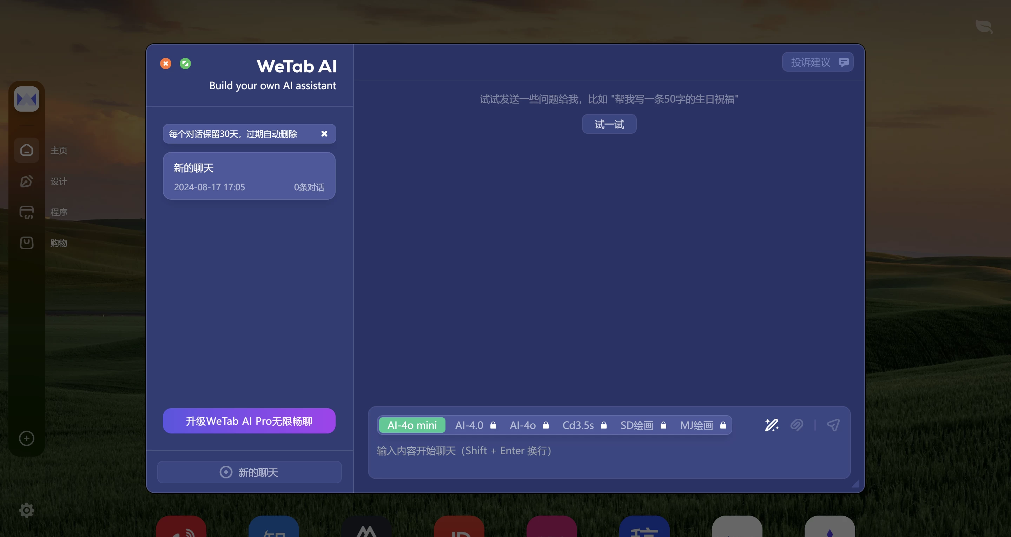
Task: Open the 主页 home sidebar icon
Action: (x=27, y=150)
